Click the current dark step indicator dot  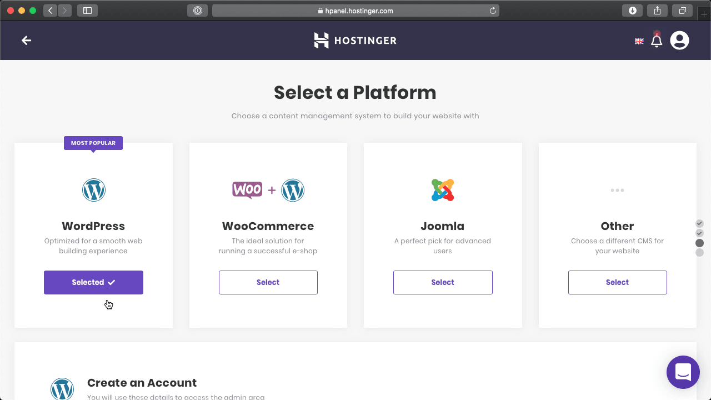click(x=699, y=243)
